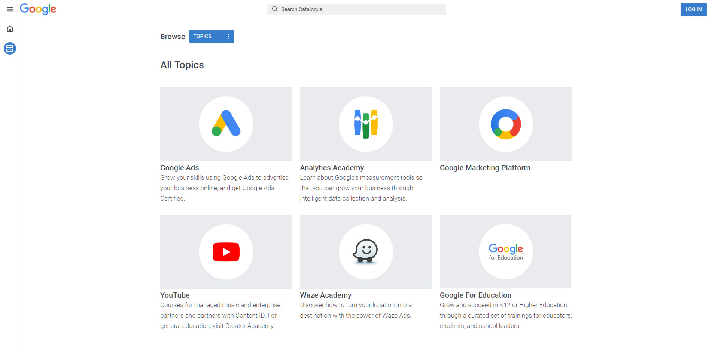Focus the Search Catalogue field
This screenshot has height=350, width=712.
click(356, 9)
